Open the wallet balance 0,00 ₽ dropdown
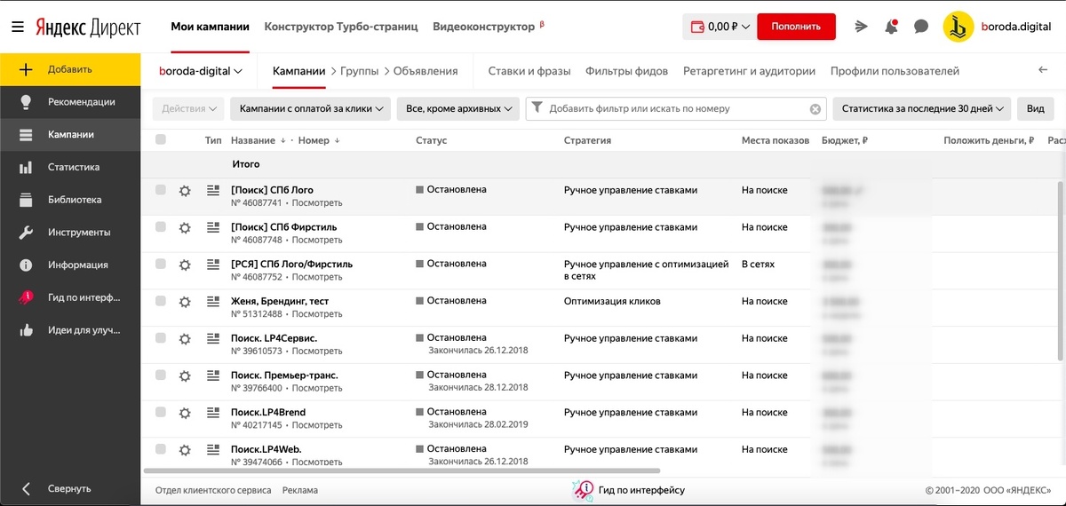The image size is (1066, 506). point(720,27)
